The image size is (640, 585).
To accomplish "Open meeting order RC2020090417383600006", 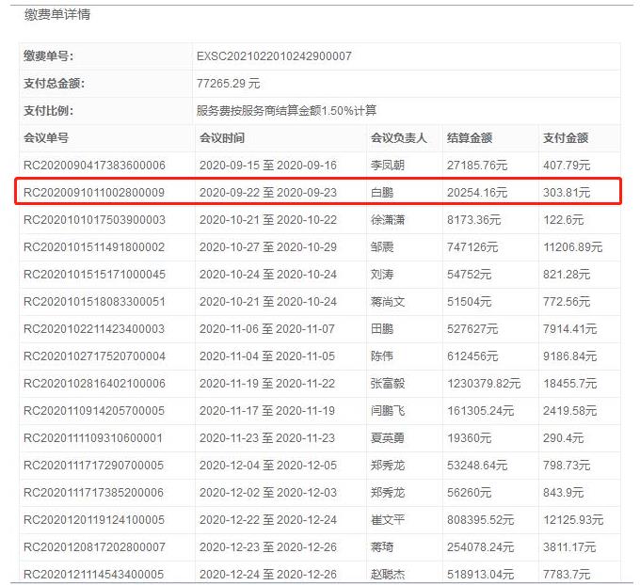I will (x=94, y=166).
